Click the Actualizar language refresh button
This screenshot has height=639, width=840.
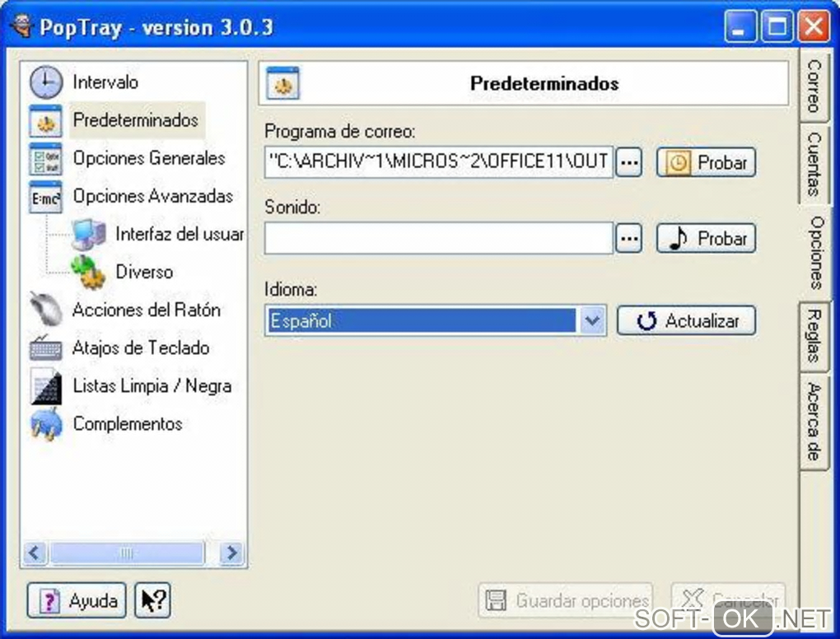[x=686, y=321]
